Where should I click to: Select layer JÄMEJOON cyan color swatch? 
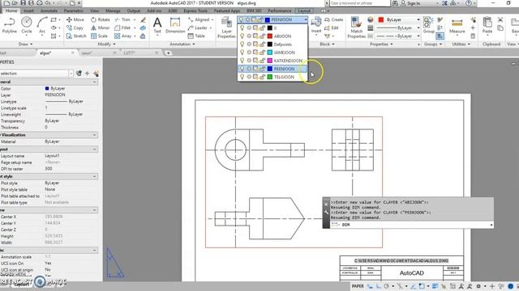(270, 53)
